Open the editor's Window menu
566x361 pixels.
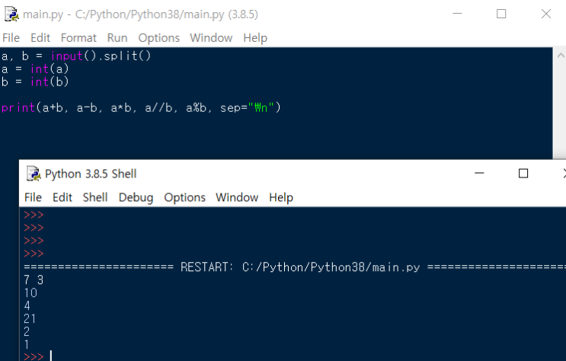point(211,38)
